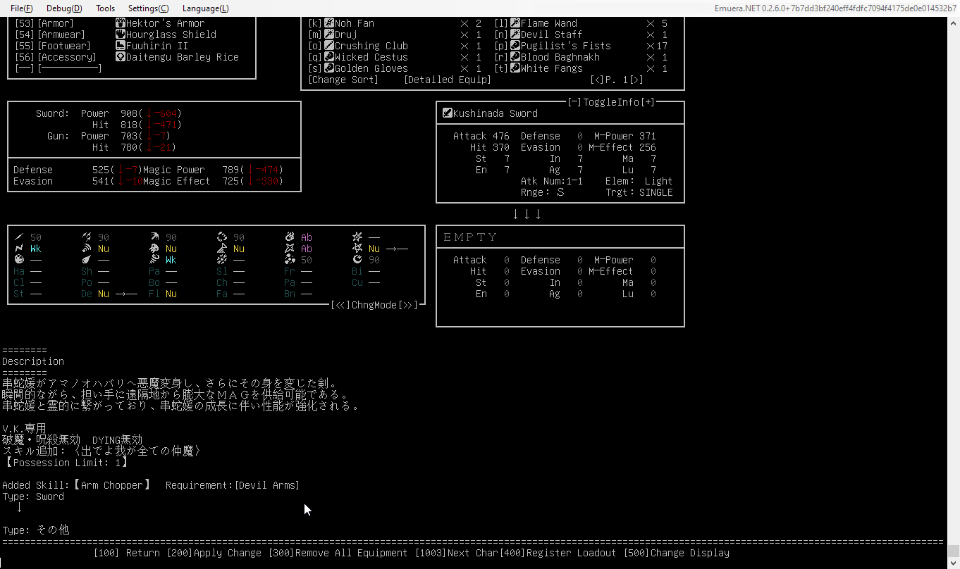Click the sound wave element icon marked Nu

(x=87, y=249)
